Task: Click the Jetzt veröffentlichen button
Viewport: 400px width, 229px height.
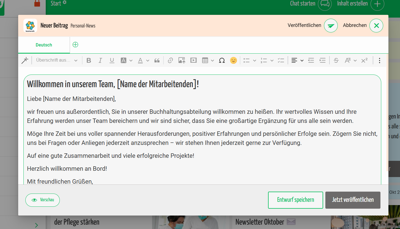Action: (353, 200)
